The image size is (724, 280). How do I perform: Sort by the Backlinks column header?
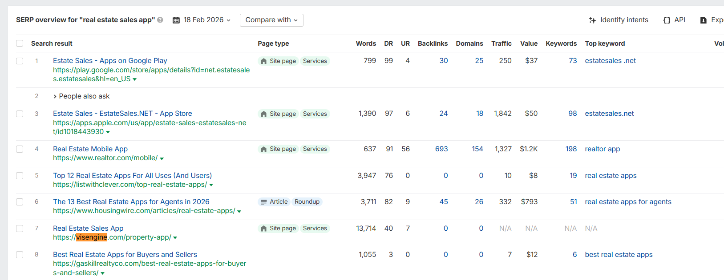(x=433, y=43)
